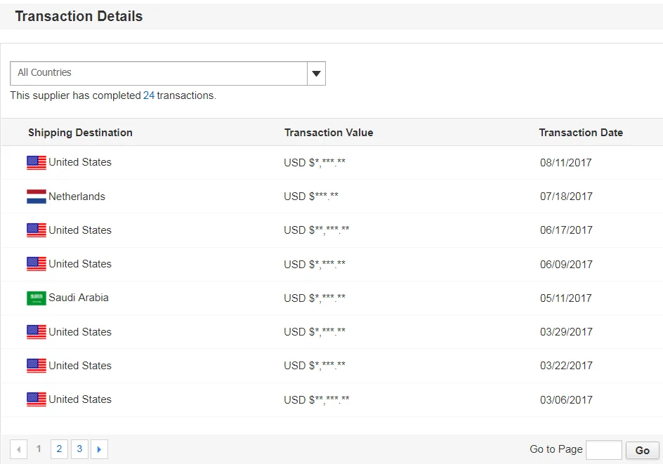Click US flag for 03/22/2017 transaction
The width and height of the screenshot is (663, 464).
coord(37,366)
